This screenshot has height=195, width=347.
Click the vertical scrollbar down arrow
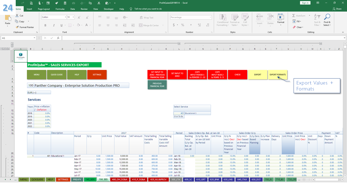point(345,176)
